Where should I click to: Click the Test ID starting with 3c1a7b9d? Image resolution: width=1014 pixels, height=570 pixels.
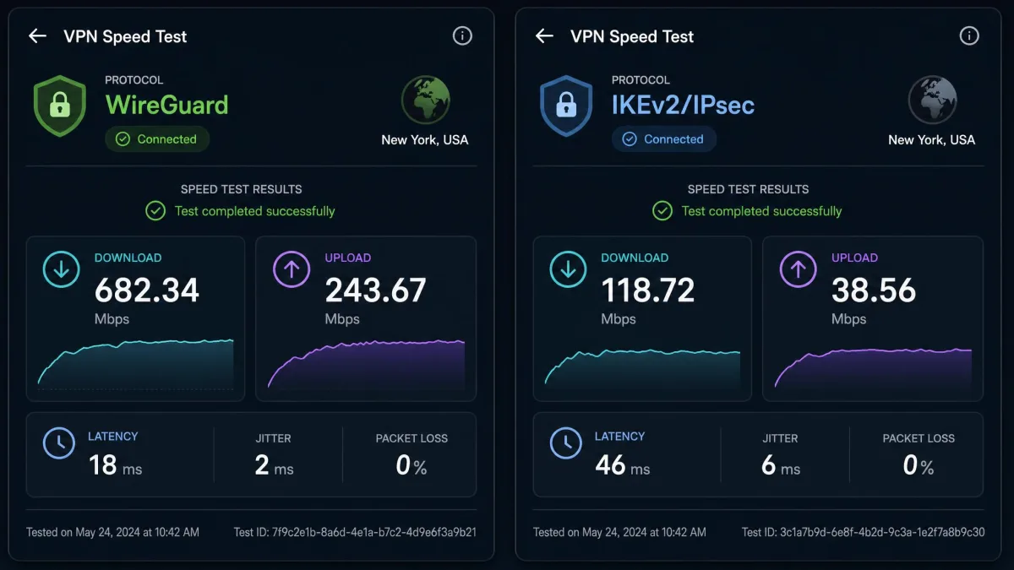[x=864, y=532]
